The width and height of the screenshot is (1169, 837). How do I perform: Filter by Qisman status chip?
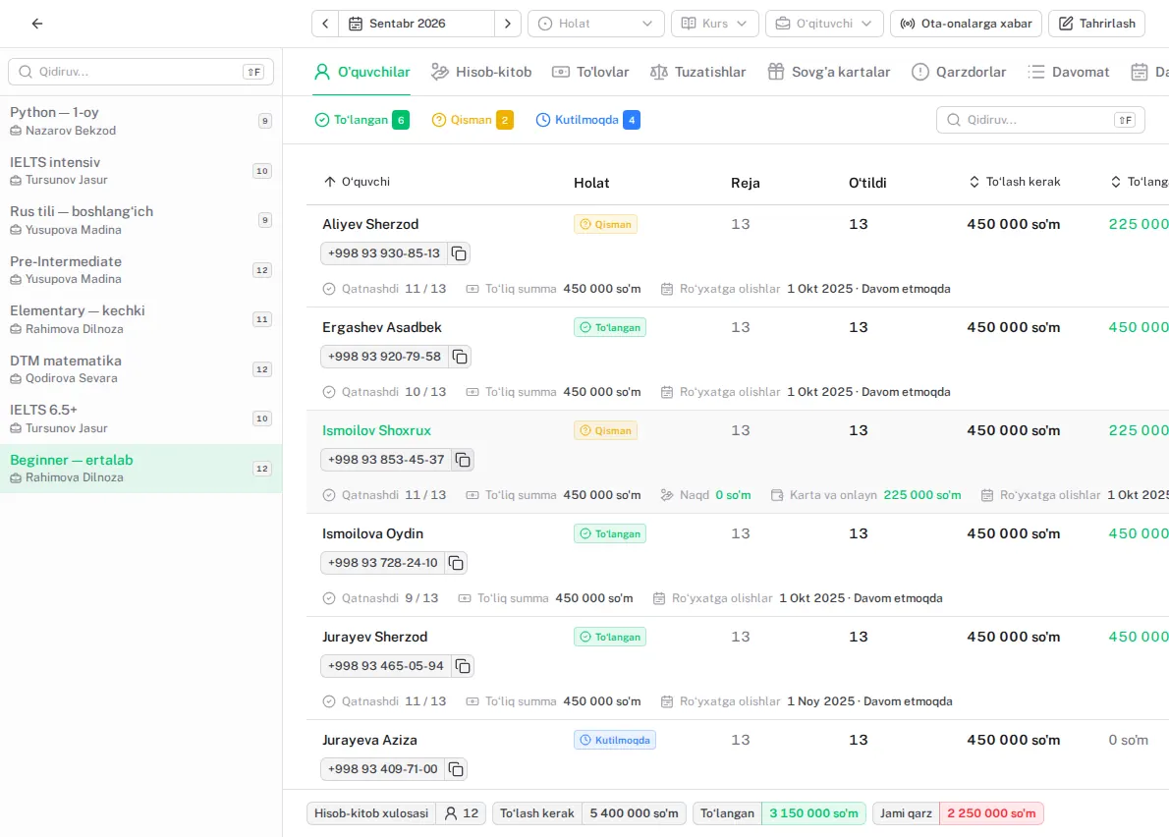pos(472,120)
